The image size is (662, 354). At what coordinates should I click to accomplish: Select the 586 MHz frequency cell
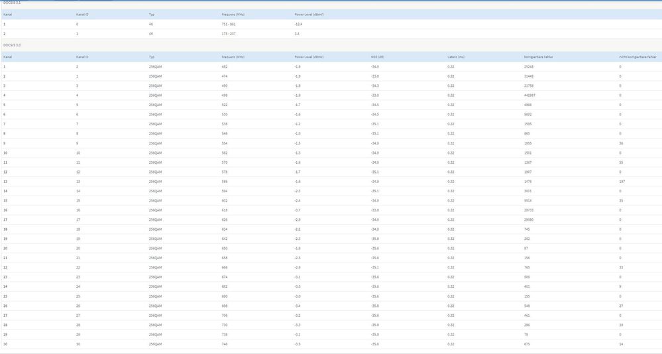(x=225, y=182)
